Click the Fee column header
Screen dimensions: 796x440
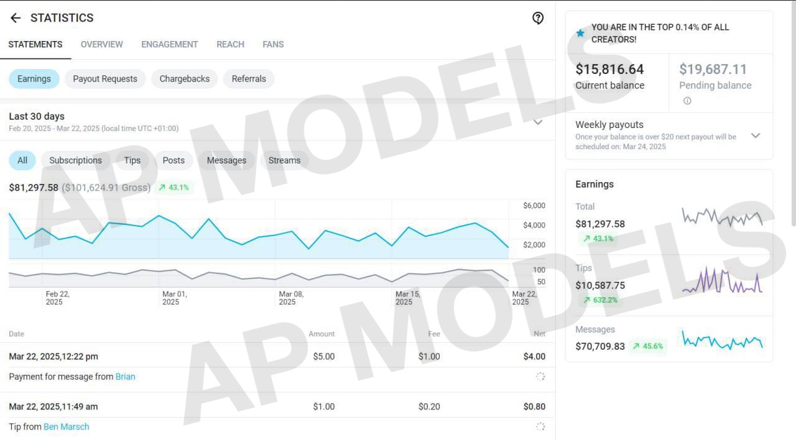pos(434,334)
